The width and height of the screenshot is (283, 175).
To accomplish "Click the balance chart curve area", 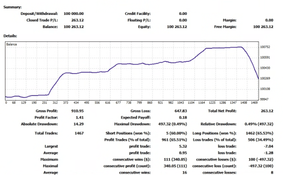I will 132,71.
